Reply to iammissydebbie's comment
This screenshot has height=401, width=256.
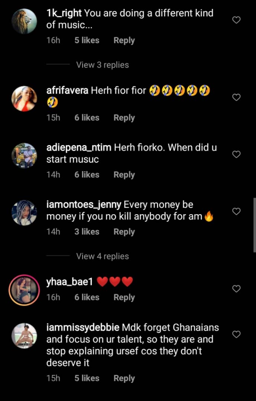pyautogui.click(x=124, y=378)
